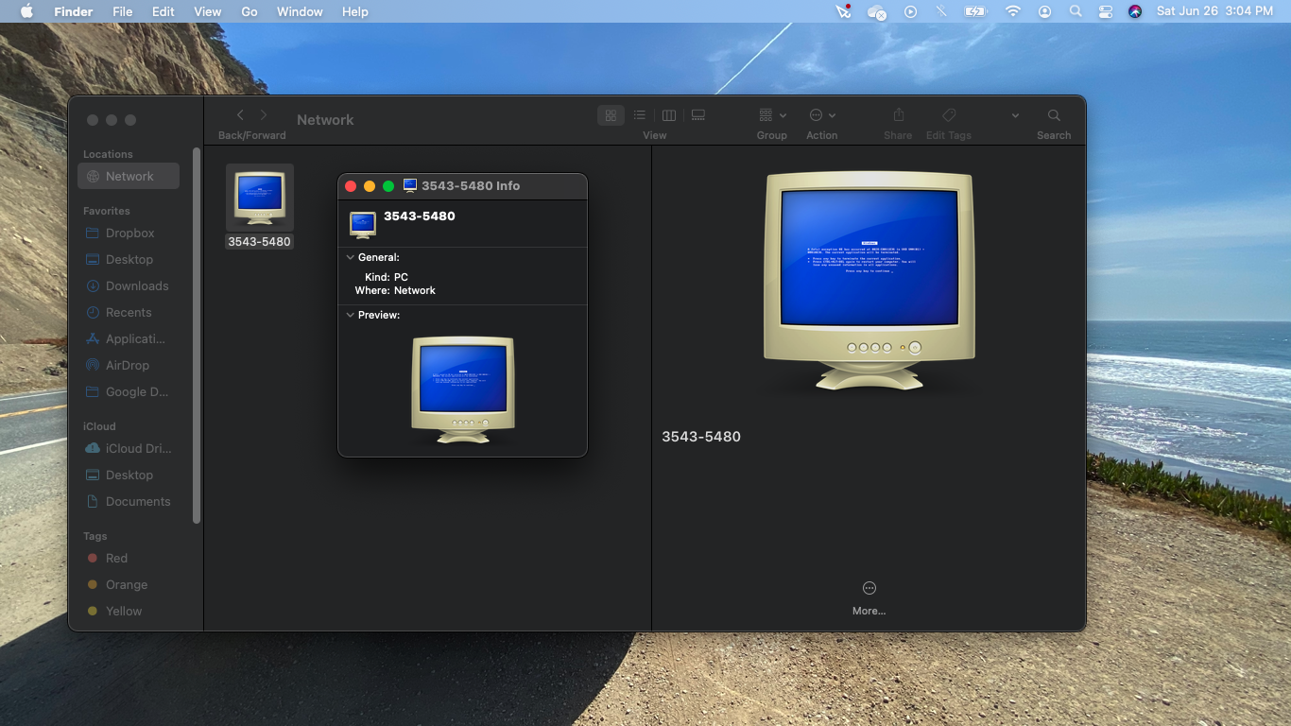The image size is (1291, 726).
Task: Switch to list view in Finder toolbar
Action: tap(640, 115)
